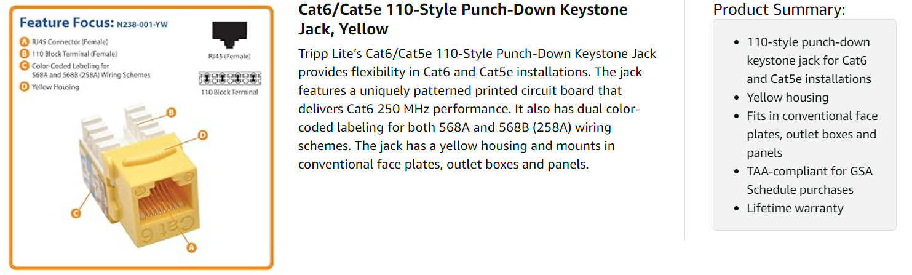Click callout circle A below the jack port

tap(191, 247)
